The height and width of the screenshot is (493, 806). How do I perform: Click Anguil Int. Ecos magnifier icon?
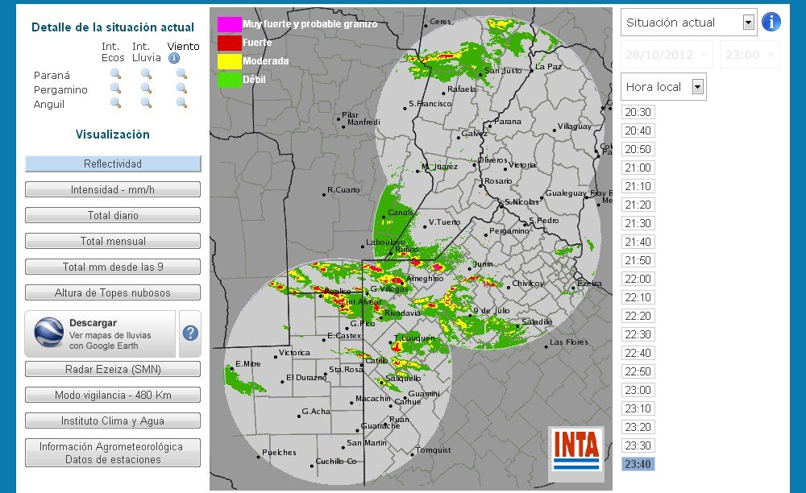[x=115, y=103]
